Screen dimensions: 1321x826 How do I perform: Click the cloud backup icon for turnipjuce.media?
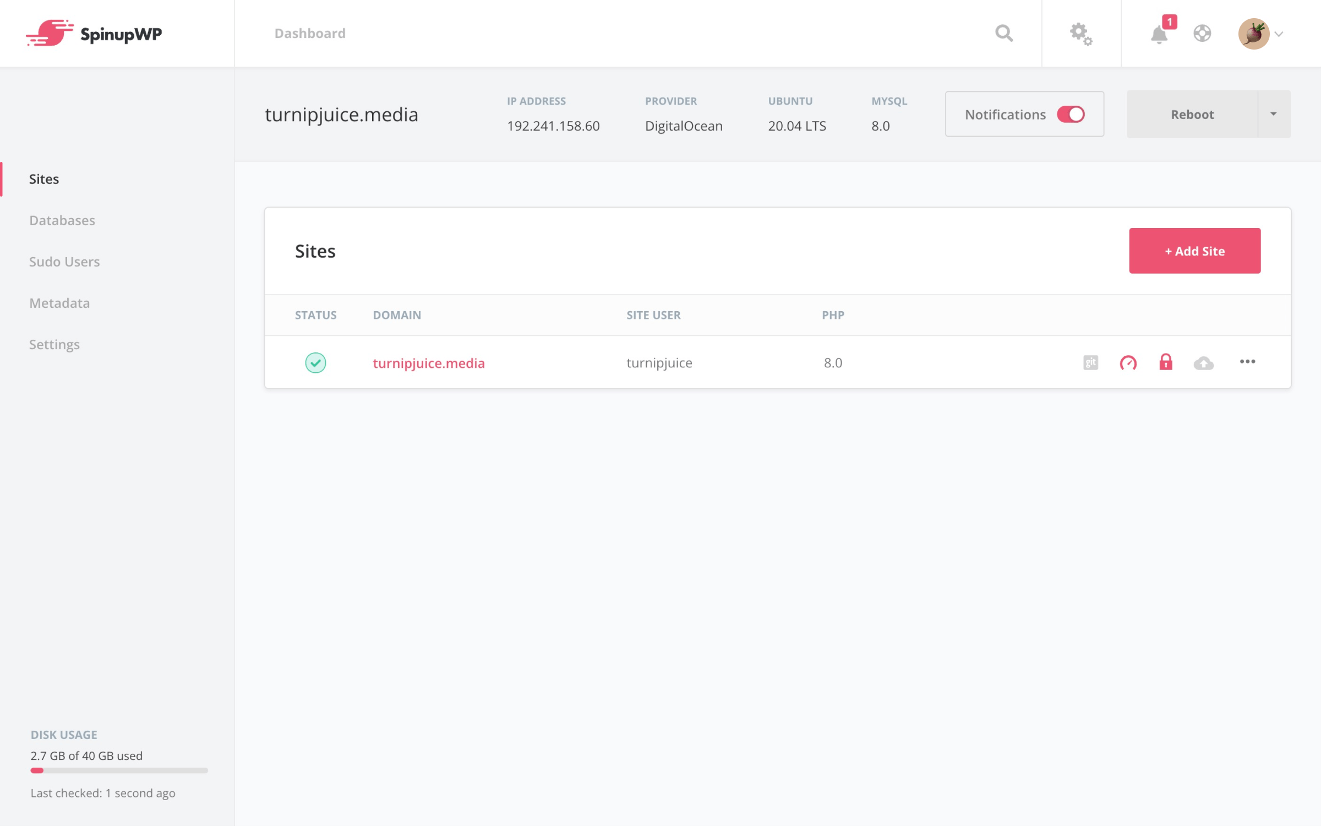click(1203, 362)
